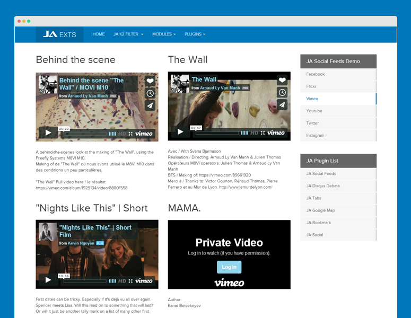Click the JA Plugin List panel header
411x318 pixels.
coord(338,161)
